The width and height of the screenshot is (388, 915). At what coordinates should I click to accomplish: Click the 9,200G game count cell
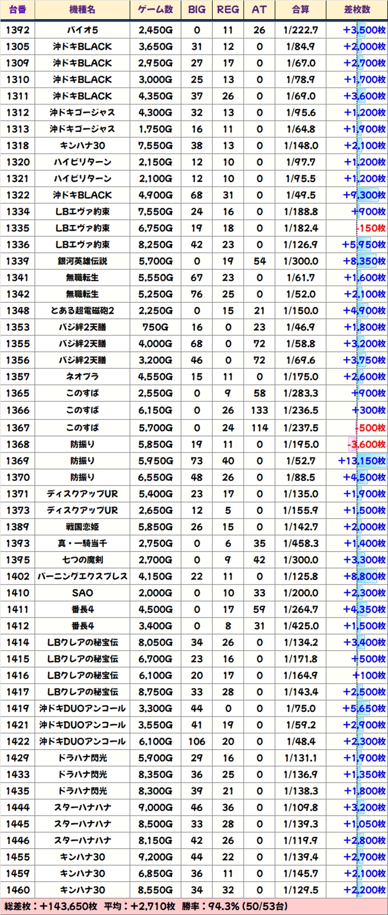[x=155, y=857]
